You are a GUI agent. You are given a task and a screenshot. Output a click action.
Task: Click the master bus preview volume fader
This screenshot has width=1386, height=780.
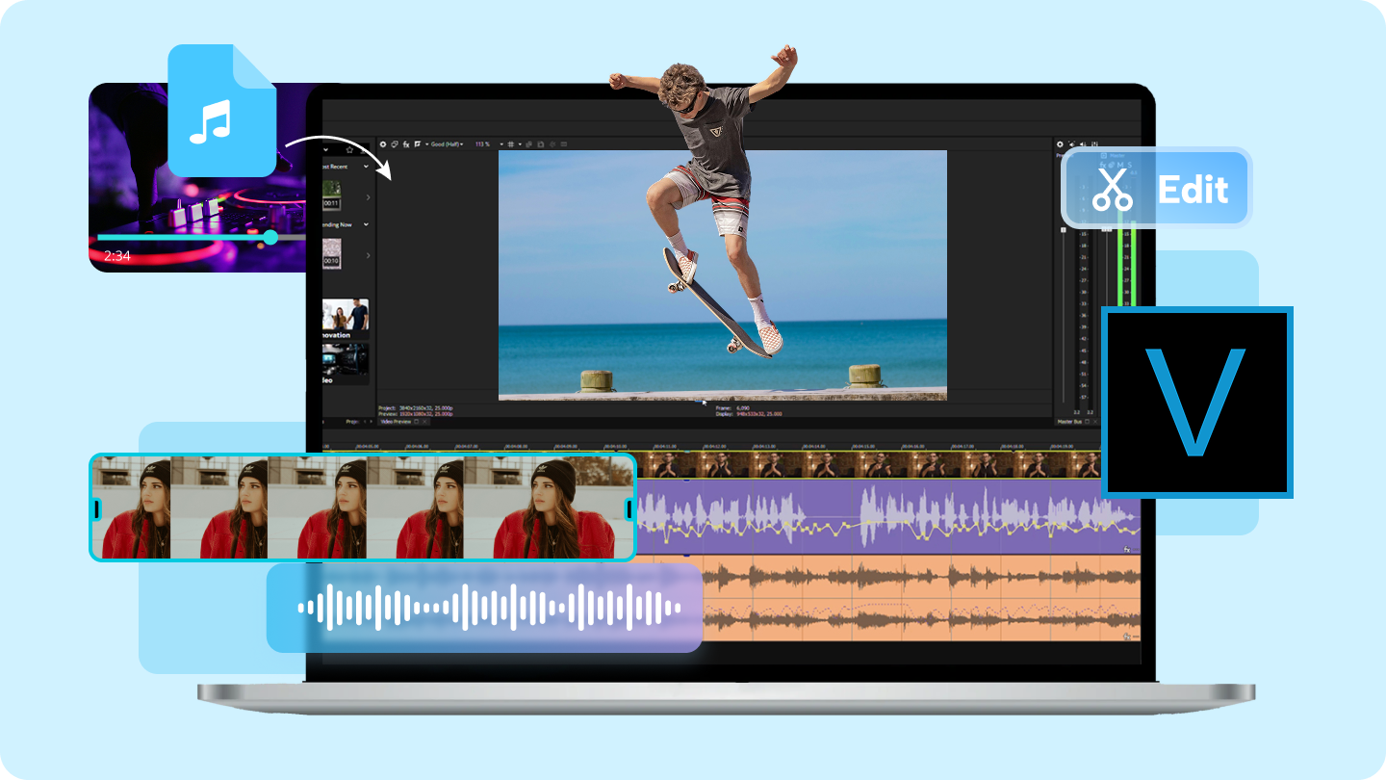[x=1064, y=231]
